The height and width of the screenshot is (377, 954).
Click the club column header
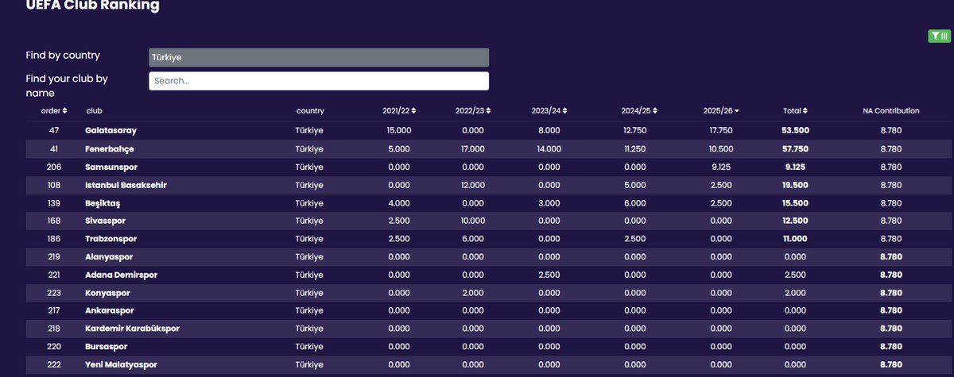coord(94,111)
